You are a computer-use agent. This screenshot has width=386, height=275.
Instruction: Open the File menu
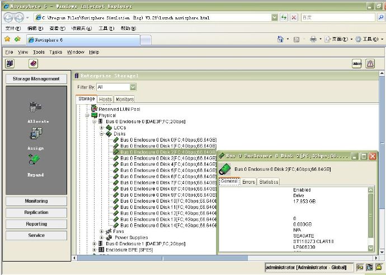[9, 52]
